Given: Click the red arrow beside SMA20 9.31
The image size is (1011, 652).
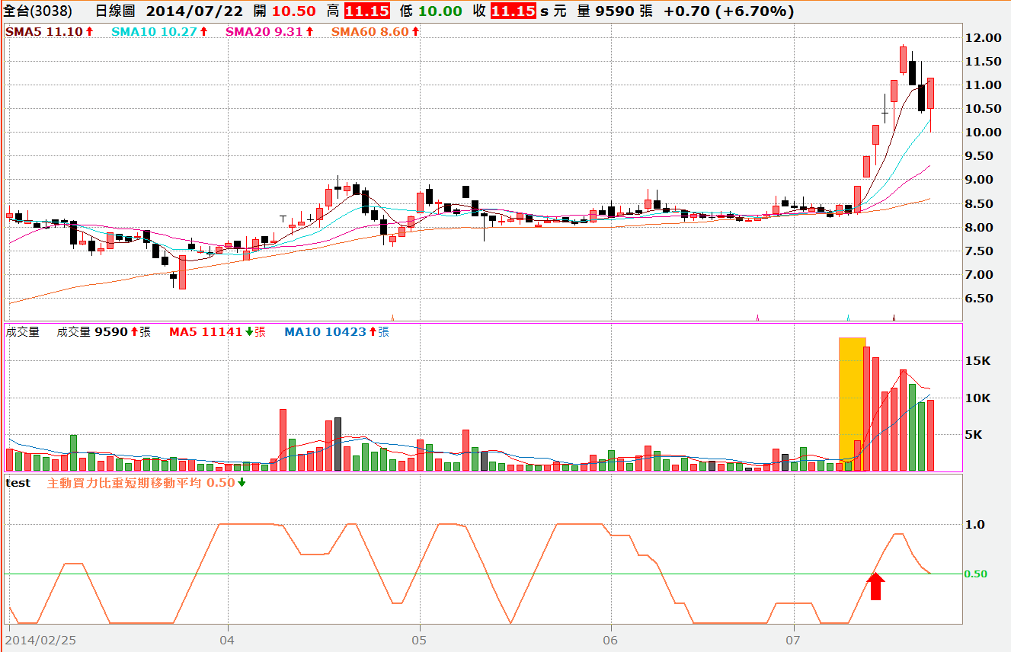Looking at the screenshot, I should [x=309, y=32].
